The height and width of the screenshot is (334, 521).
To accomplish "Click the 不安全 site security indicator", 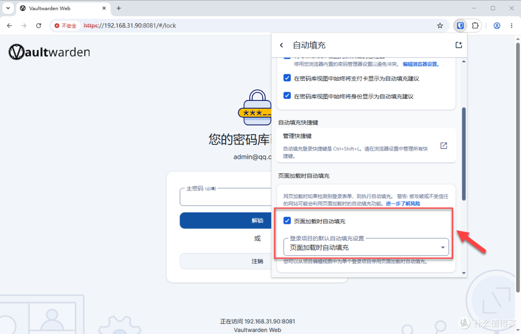I will (x=66, y=26).
